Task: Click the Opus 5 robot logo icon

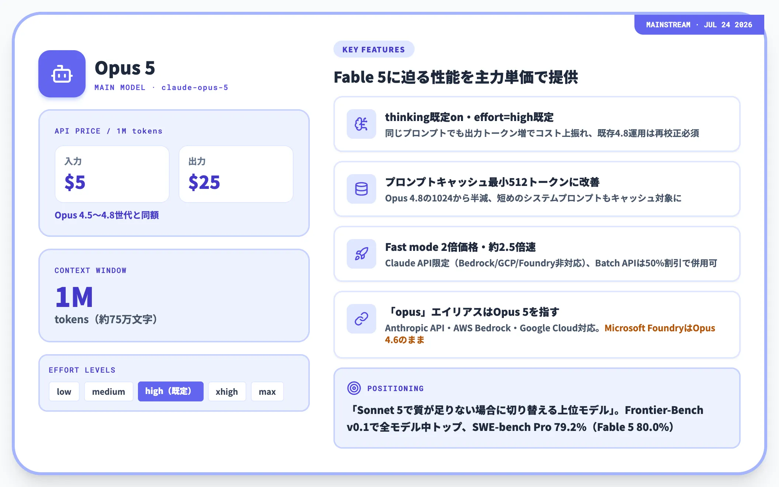Action: click(62, 74)
